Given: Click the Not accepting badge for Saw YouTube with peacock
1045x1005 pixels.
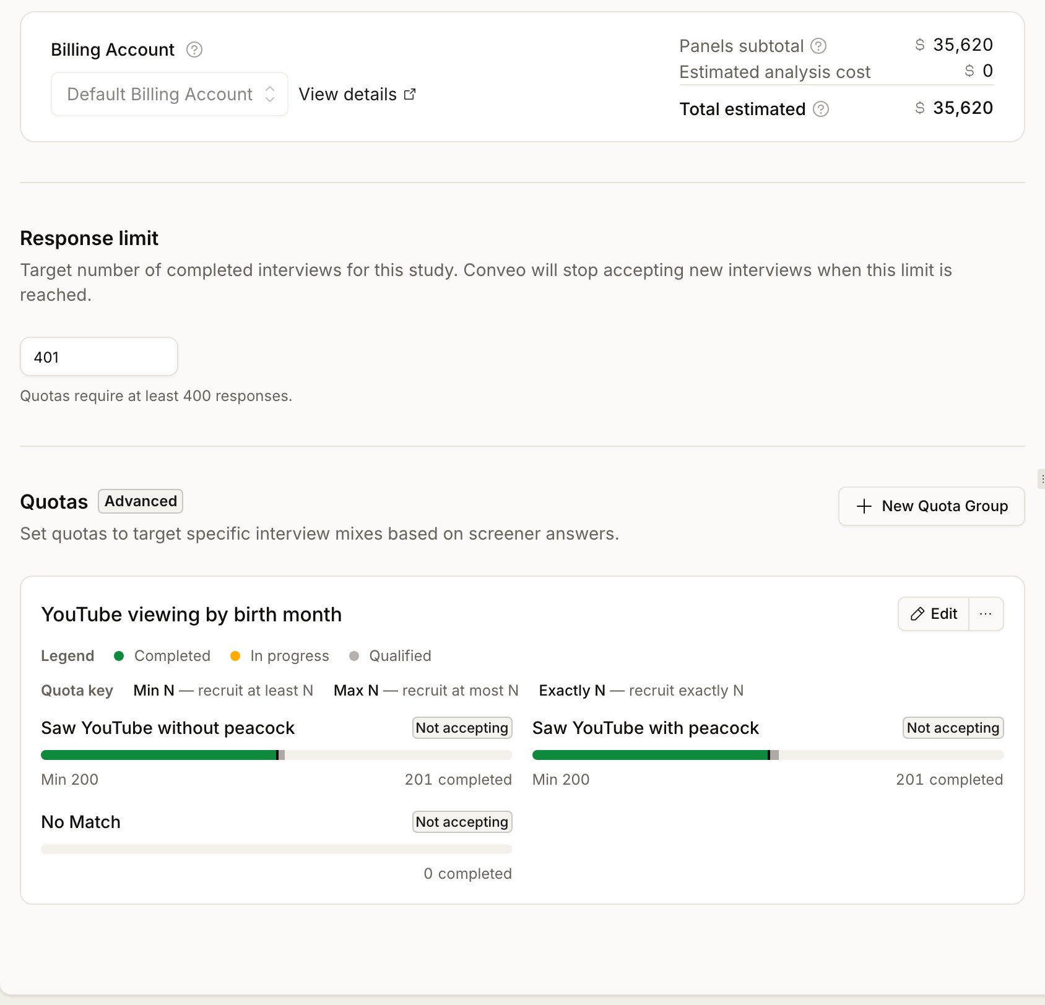Looking at the screenshot, I should (953, 728).
